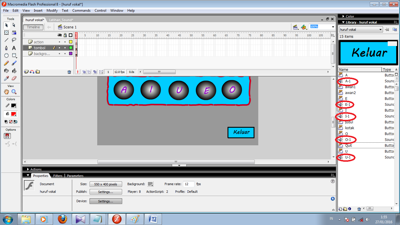This screenshot has height=225, width=400.
Task: Select the Subselection tool
Action: [x=14, y=25]
